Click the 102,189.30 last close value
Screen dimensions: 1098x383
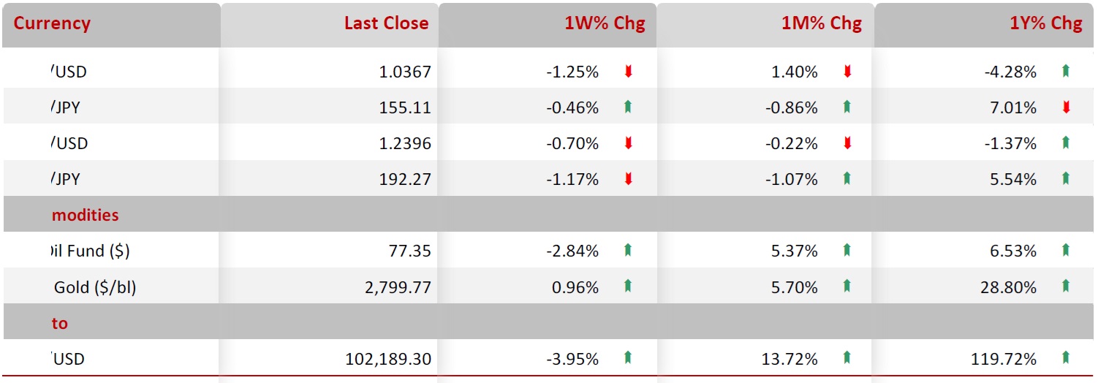click(388, 359)
